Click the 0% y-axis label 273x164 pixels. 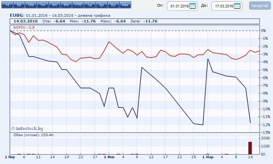point(263,31)
